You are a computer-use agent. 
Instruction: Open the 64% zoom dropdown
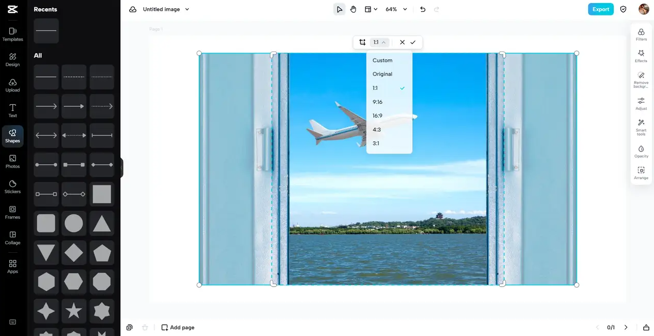(x=396, y=9)
